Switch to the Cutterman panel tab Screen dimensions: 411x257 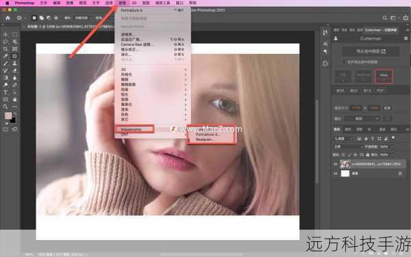click(x=381, y=30)
